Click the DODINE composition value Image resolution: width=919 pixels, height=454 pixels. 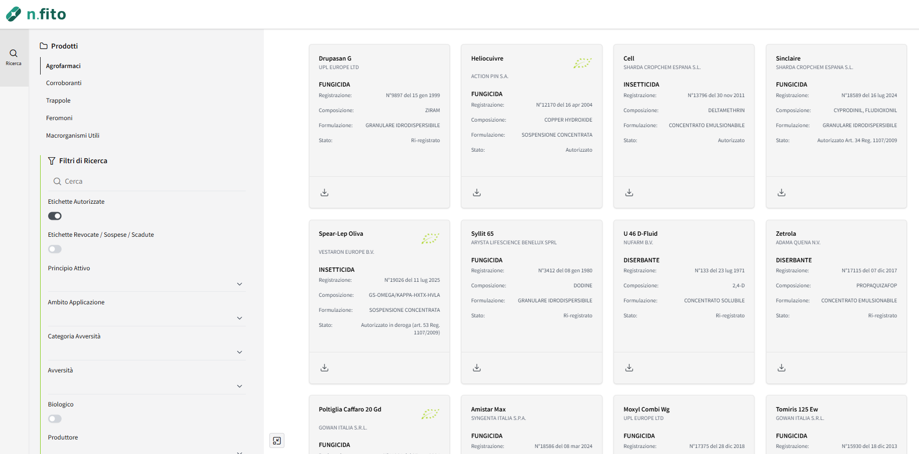coord(583,286)
